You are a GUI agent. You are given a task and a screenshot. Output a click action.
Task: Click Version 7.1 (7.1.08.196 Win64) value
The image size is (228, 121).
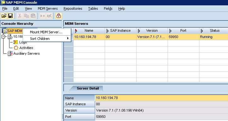coord(161,110)
